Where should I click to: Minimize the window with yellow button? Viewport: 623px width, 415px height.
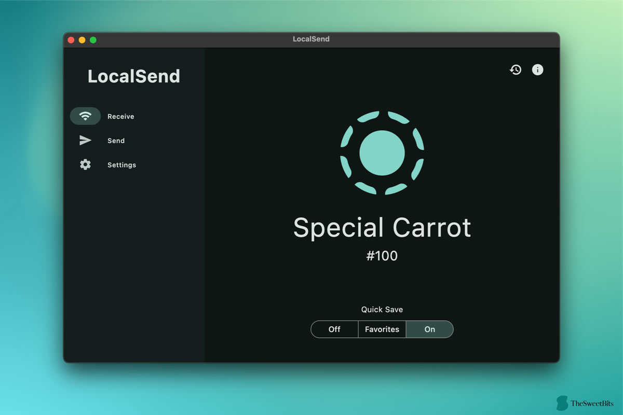[x=82, y=40]
